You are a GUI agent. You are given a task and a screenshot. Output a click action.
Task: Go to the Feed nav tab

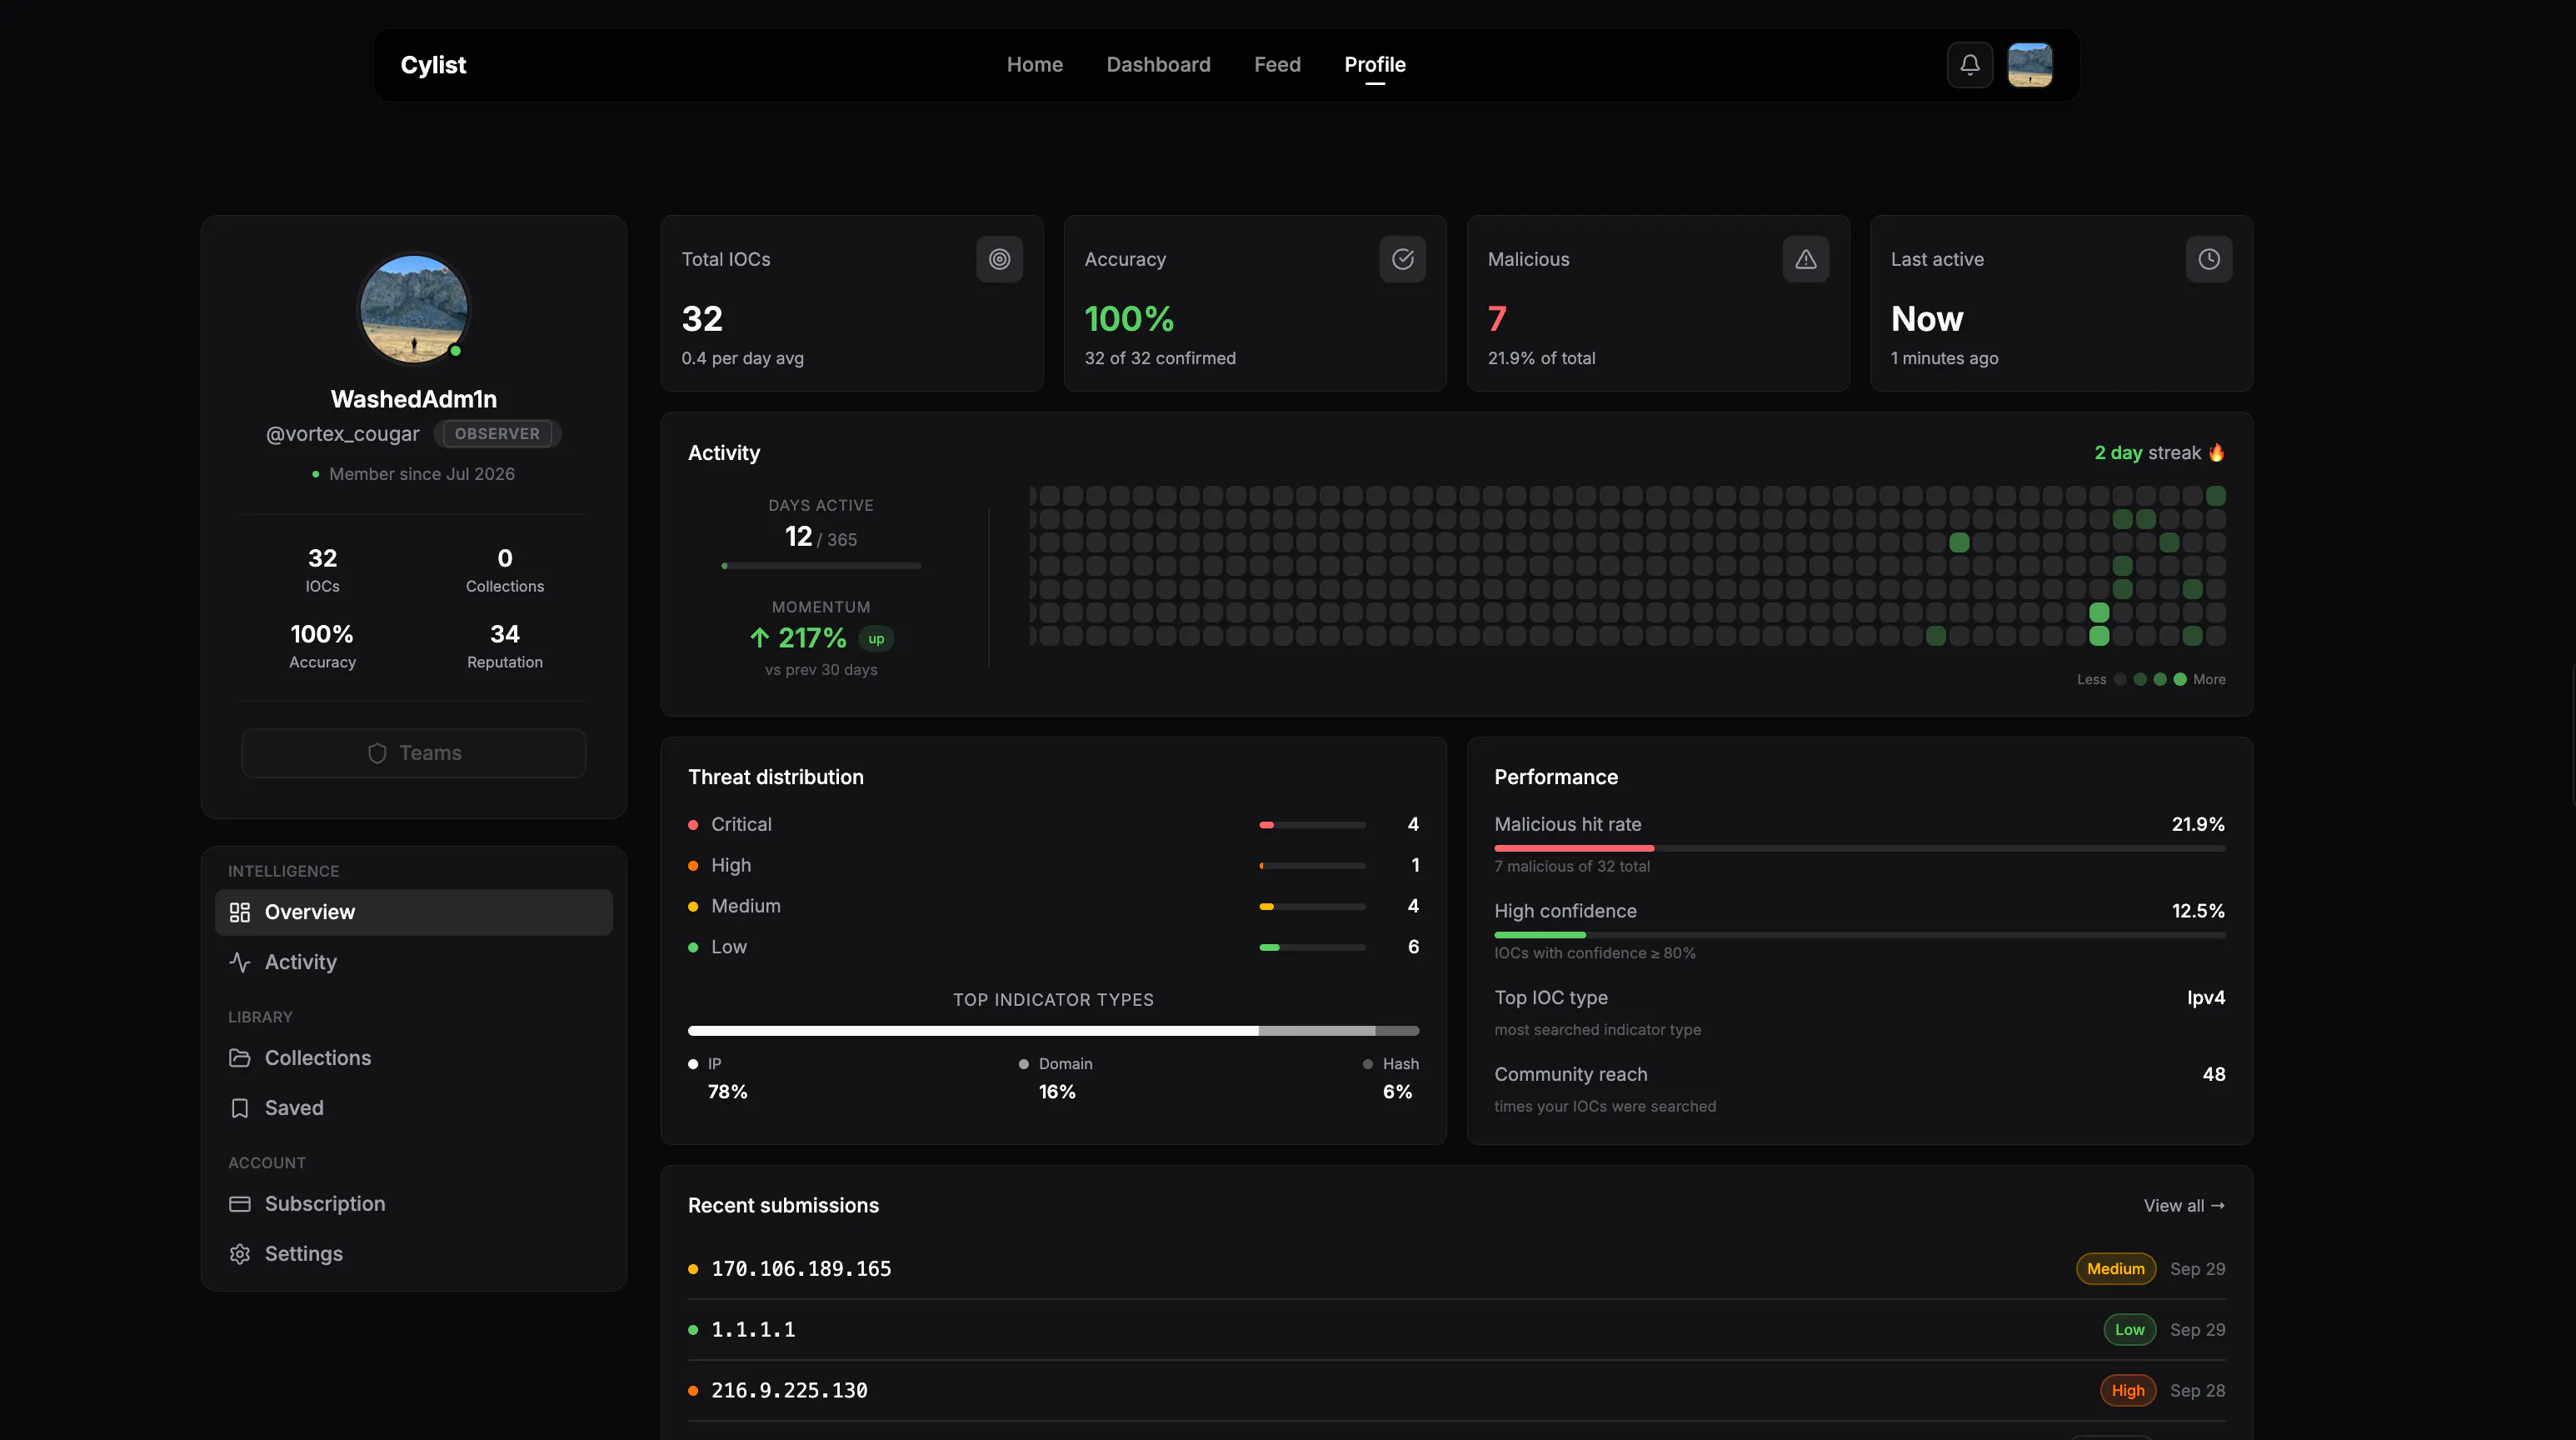[1277, 65]
